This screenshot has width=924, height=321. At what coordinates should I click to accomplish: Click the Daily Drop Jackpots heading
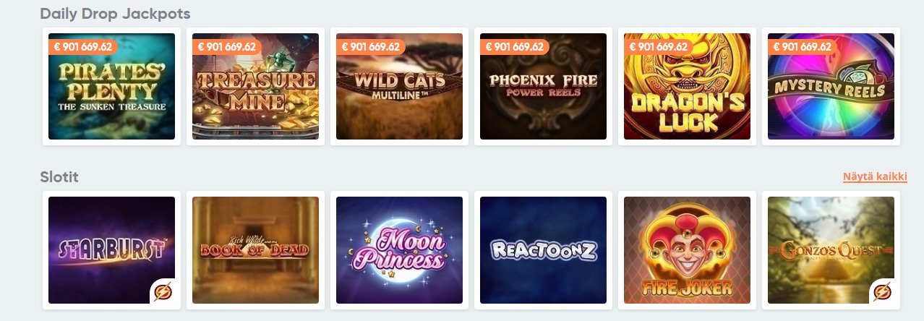115,13
